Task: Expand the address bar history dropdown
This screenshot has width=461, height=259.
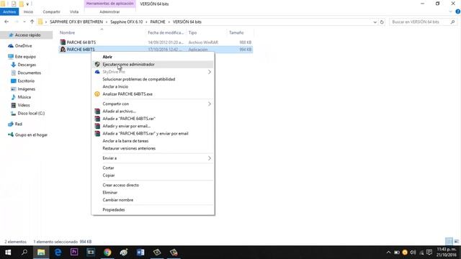Action: click(375, 22)
